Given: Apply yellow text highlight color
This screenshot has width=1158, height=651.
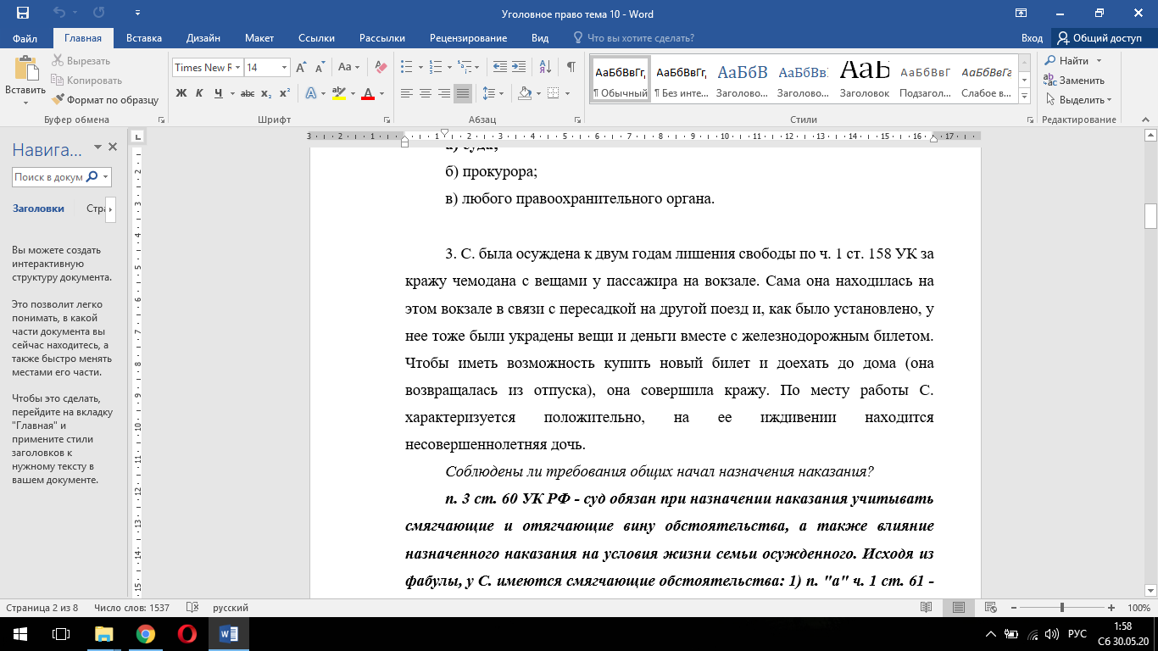Looking at the screenshot, I should (x=338, y=93).
